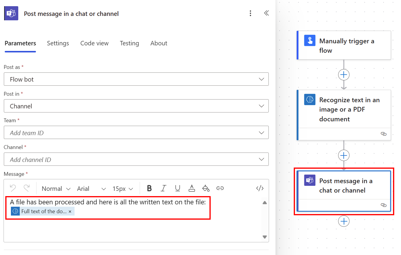Switch to the Settings tab
Screen dimensions: 401x255
click(58, 43)
